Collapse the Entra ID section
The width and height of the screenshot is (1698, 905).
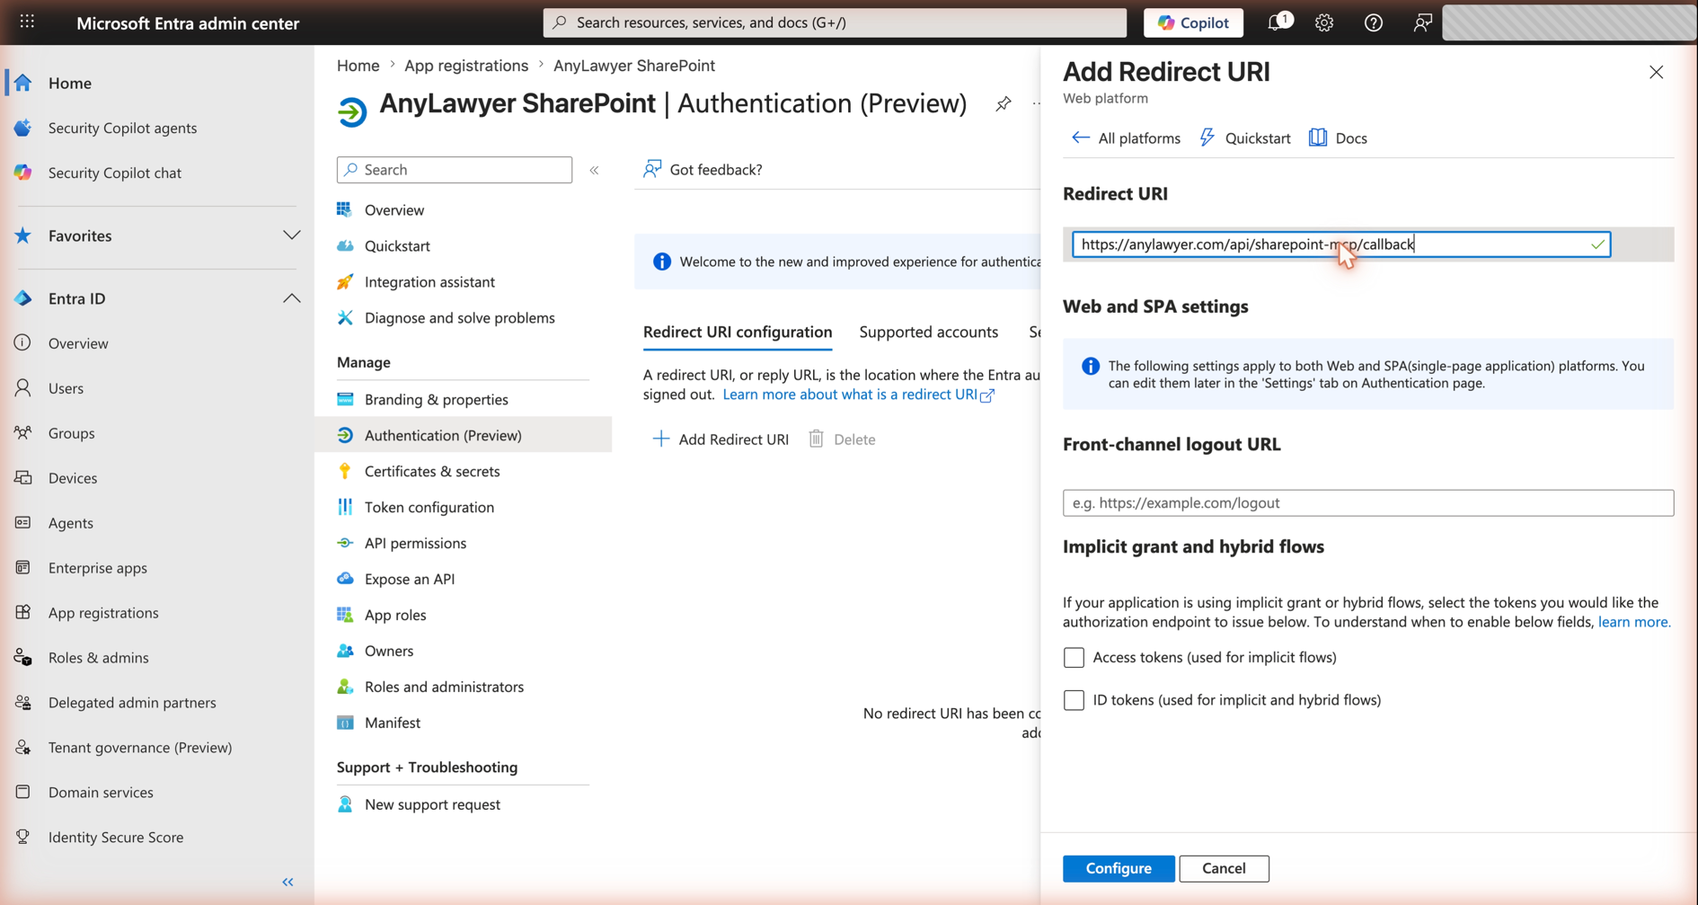(291, 298)
